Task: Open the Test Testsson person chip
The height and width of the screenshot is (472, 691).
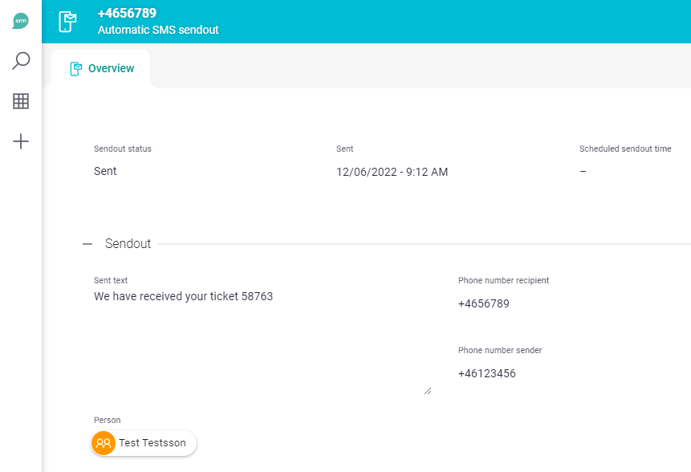Action: click(x=144, y=443)
